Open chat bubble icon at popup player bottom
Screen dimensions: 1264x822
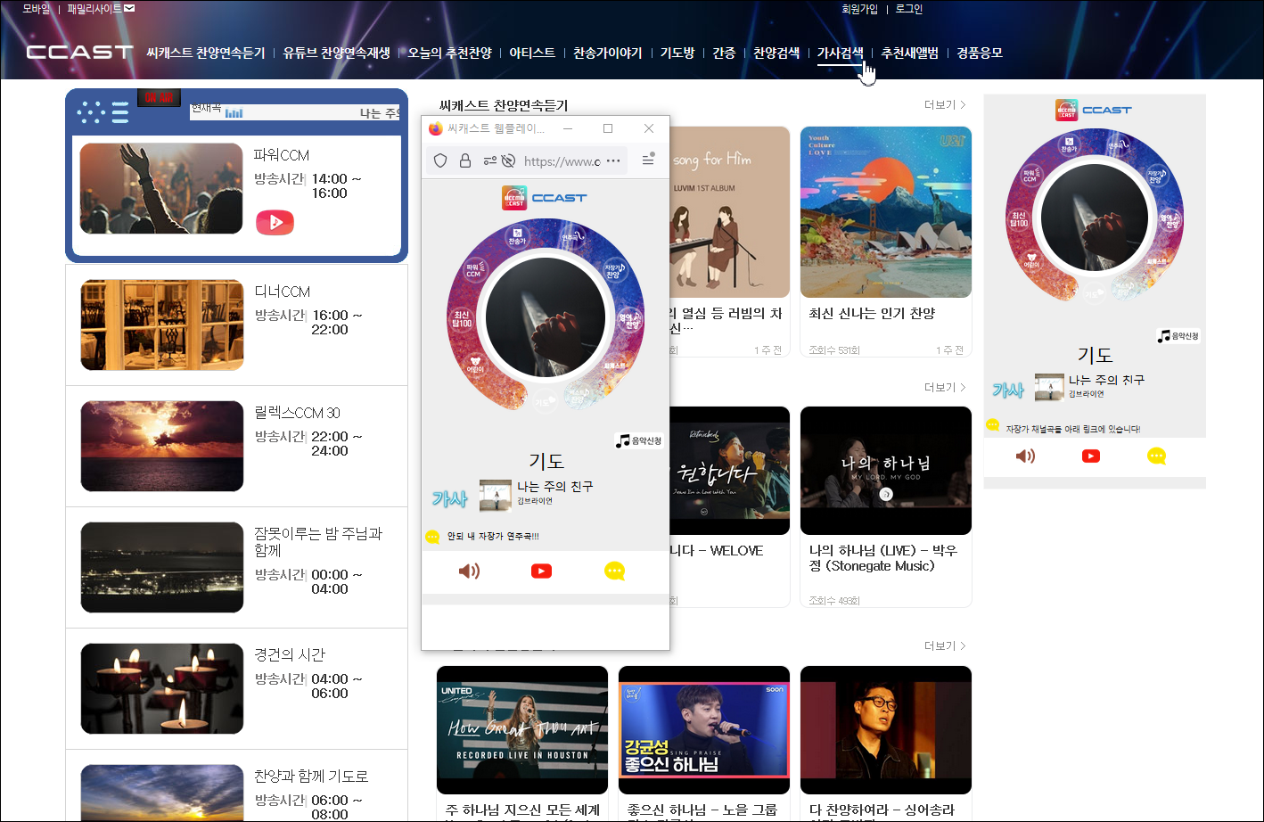point(614,571)
